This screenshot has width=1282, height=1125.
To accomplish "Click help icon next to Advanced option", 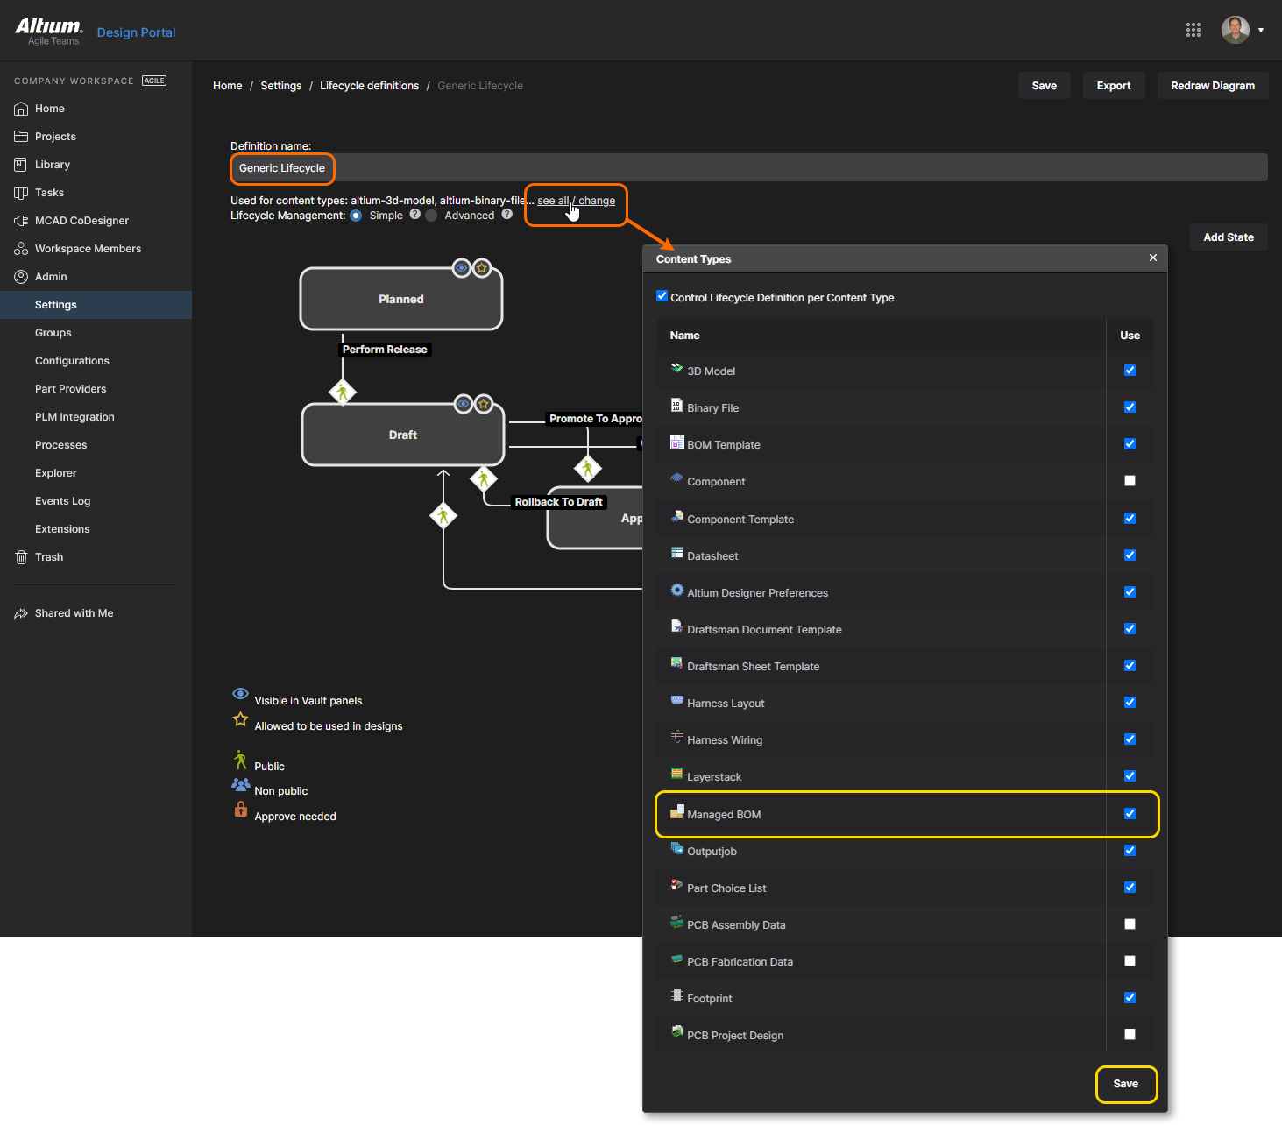I will [506, 215].
